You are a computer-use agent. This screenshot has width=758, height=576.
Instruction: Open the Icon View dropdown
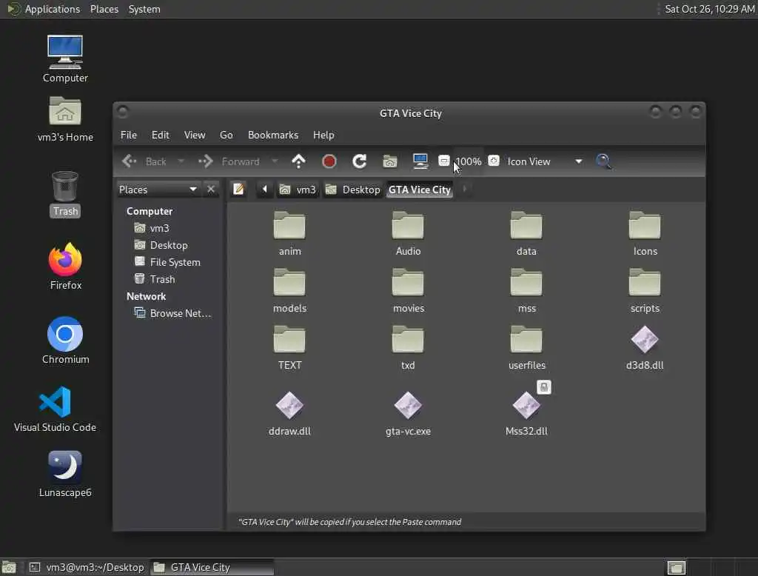click(545, 161)
